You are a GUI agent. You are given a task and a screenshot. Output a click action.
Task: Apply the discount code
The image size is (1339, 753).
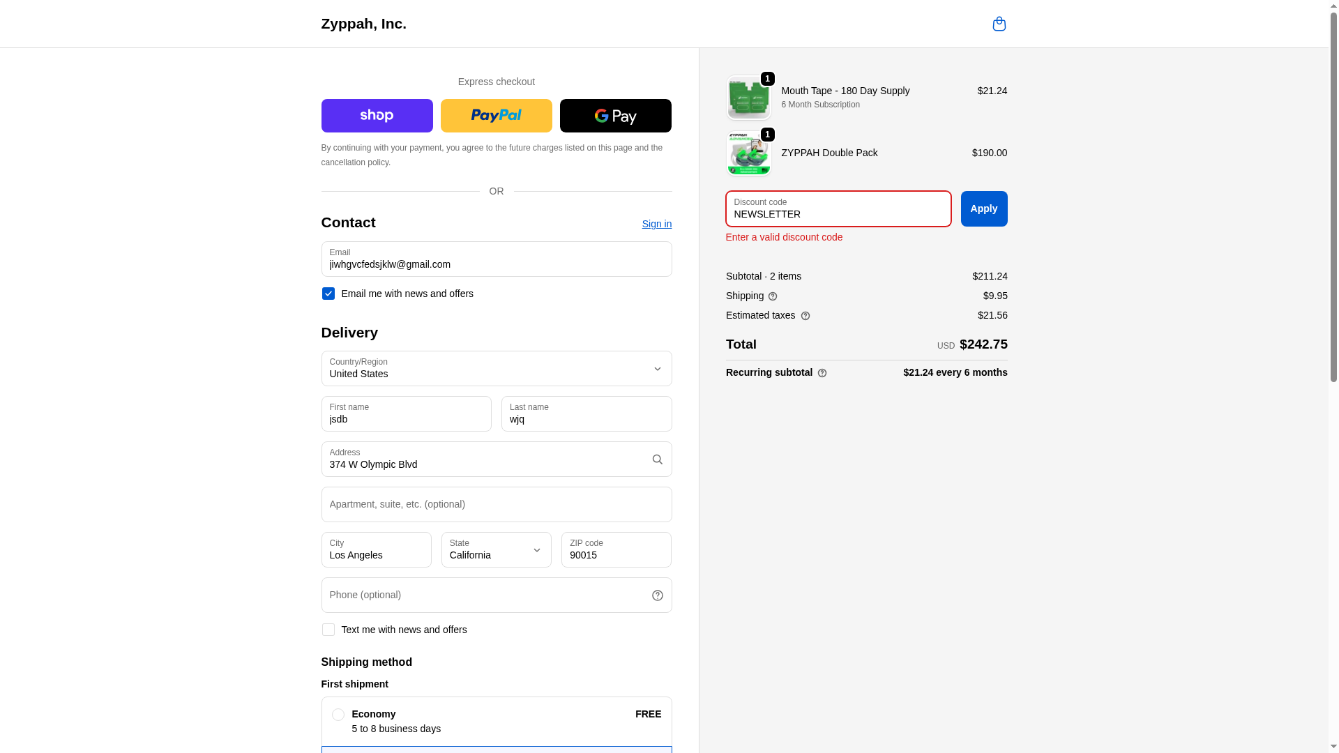tap(983, 208)
